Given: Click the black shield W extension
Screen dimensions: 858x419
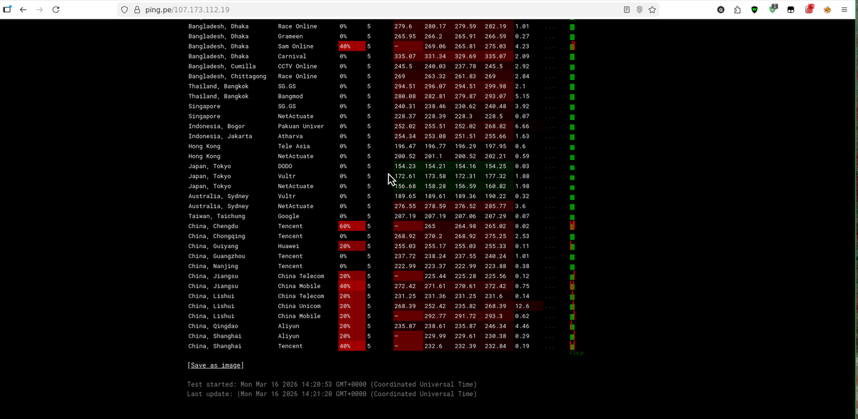Looking at the screenshot, I should pos(754,10).
